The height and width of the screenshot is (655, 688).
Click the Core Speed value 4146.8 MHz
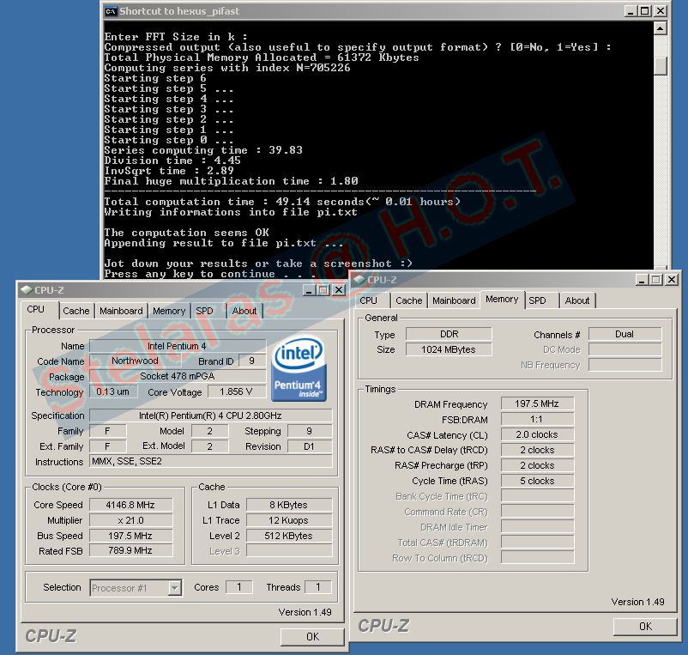click(130, 505)
